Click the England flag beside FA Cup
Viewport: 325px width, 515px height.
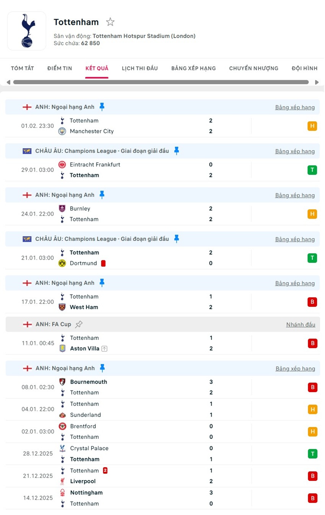point(27,324)
